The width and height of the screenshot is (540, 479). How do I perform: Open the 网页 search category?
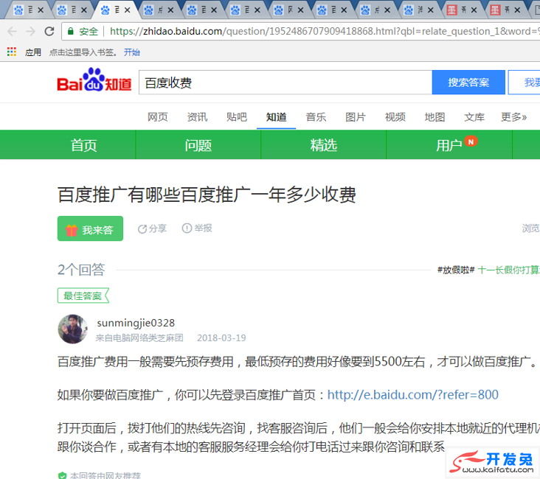[x=158, y=117]
